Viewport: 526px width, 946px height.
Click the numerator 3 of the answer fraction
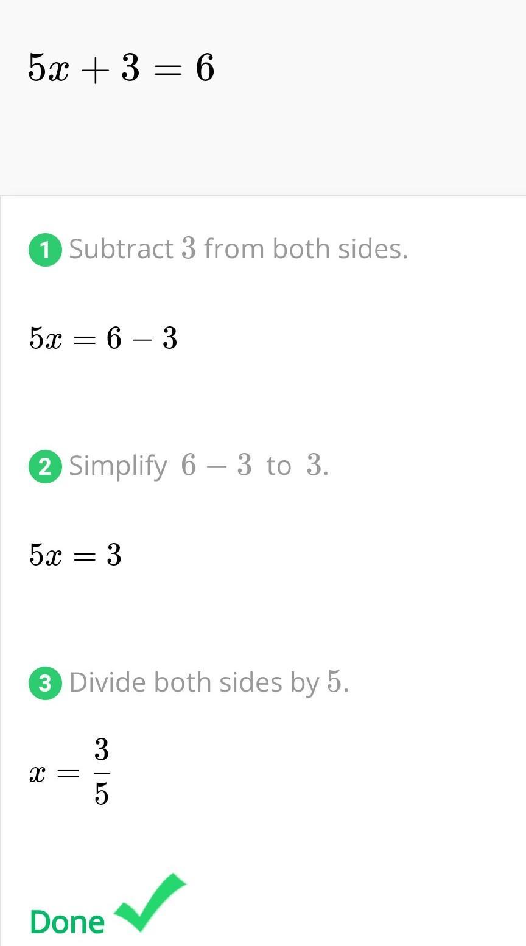coord(102,749)
